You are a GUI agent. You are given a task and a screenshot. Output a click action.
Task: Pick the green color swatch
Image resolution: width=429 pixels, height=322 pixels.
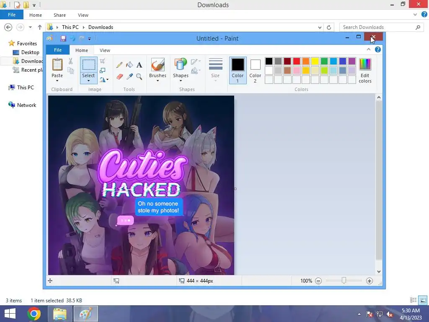[324, 61]
